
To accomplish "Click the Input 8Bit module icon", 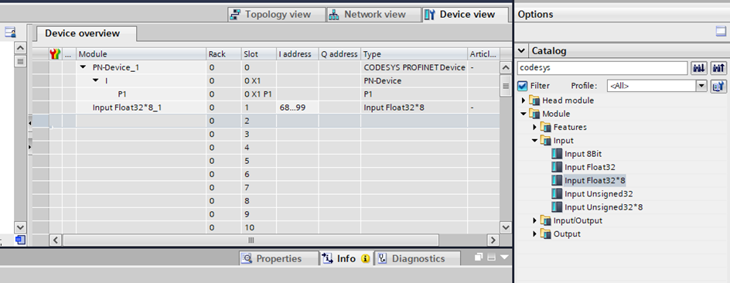I will click(556, 154).
